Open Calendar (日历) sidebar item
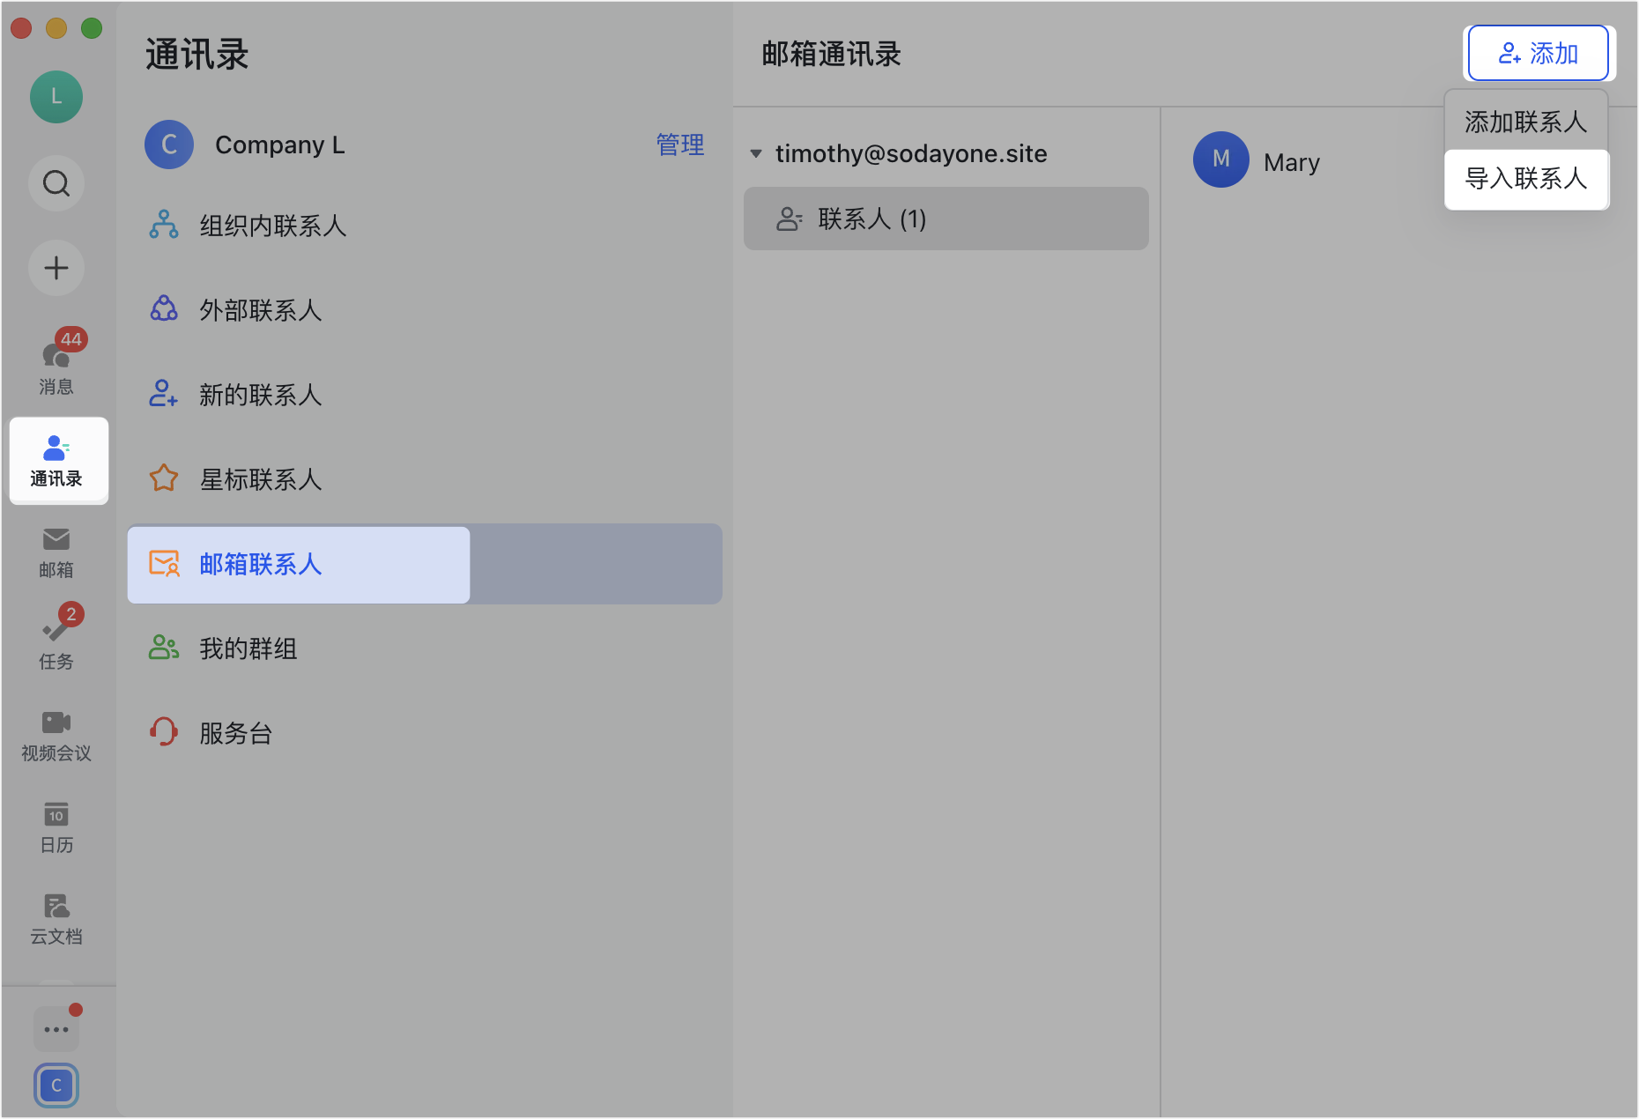1639x1119 pixels. 56,828
